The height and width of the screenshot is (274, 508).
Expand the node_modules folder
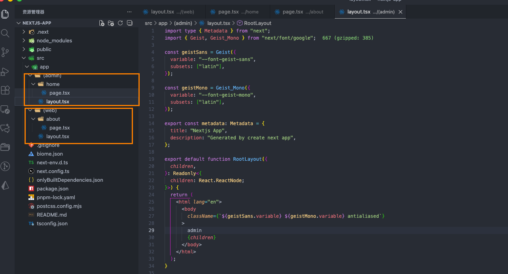54,41
